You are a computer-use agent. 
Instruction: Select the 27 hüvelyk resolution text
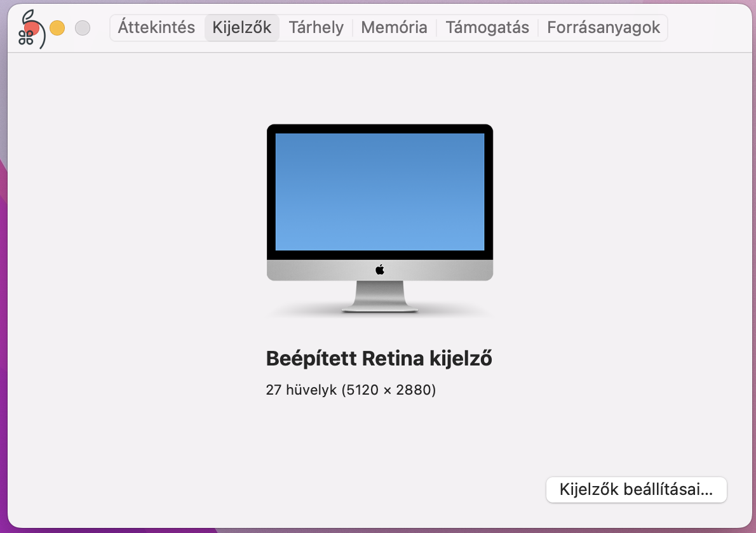pos(351,390)
